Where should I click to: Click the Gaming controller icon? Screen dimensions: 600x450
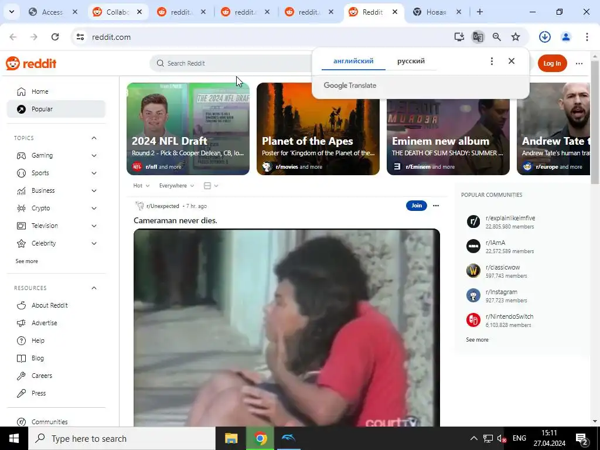[22, 155]
